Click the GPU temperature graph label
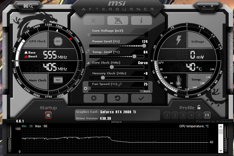The height and width of the screenshot is (156, 234). click(194, 126)
